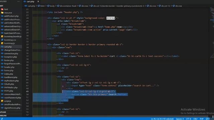Expand the Outline section
Image resolution: width=214 pixels, height=120 pixels.
[x=11, y=112]
